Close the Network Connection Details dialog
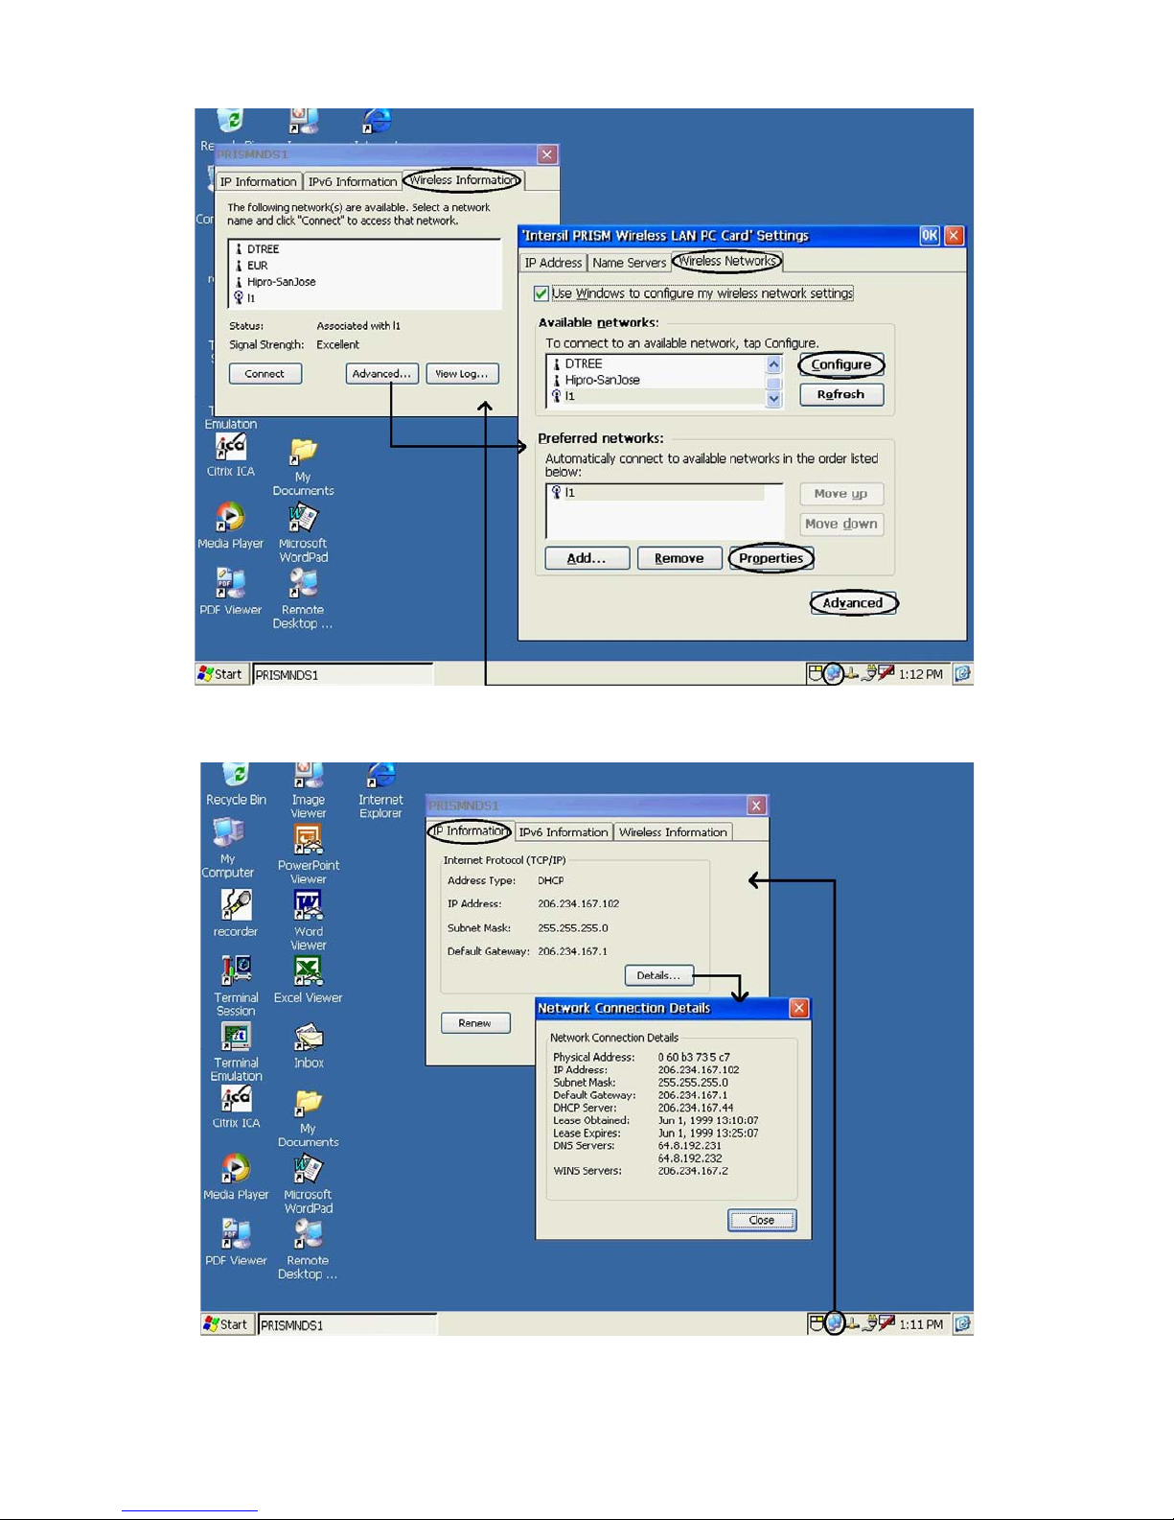Image resolution: width=1174 pixels, height=1520 pixels. (762, 1221)
